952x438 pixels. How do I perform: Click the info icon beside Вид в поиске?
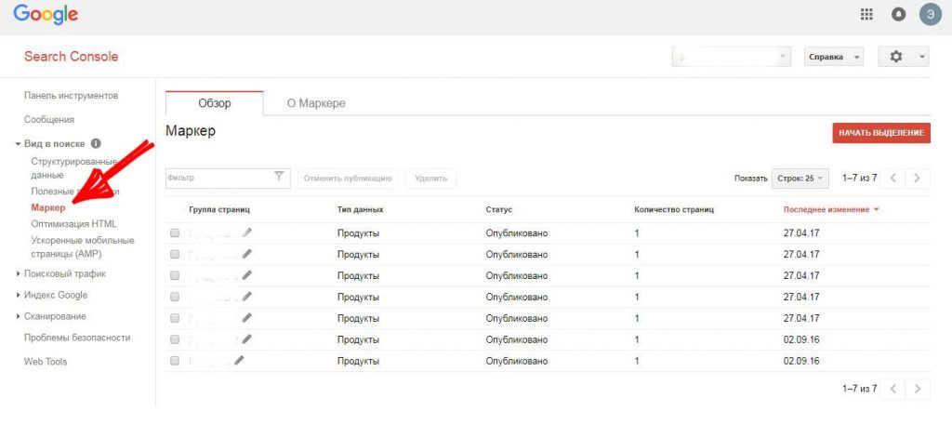(96, 144)
